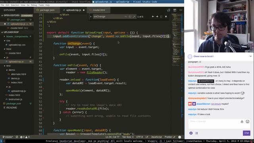Open the Tasks menu
Viewport: 254px width, 143px height.
pyautogui.click(x=41, y=5)
